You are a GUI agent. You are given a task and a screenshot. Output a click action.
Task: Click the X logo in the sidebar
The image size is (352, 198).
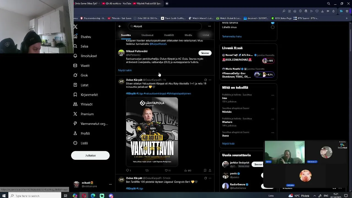pyautogui.click(x=75, y=27)
